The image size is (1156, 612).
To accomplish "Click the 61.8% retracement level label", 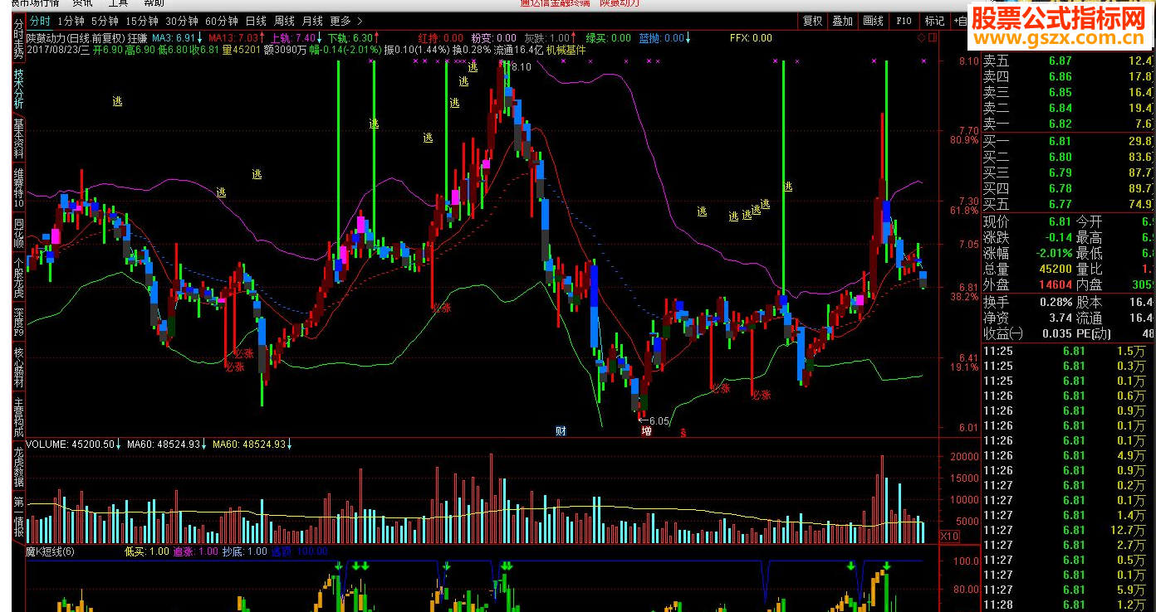I will pyautogui.click(x=964, y=211).
